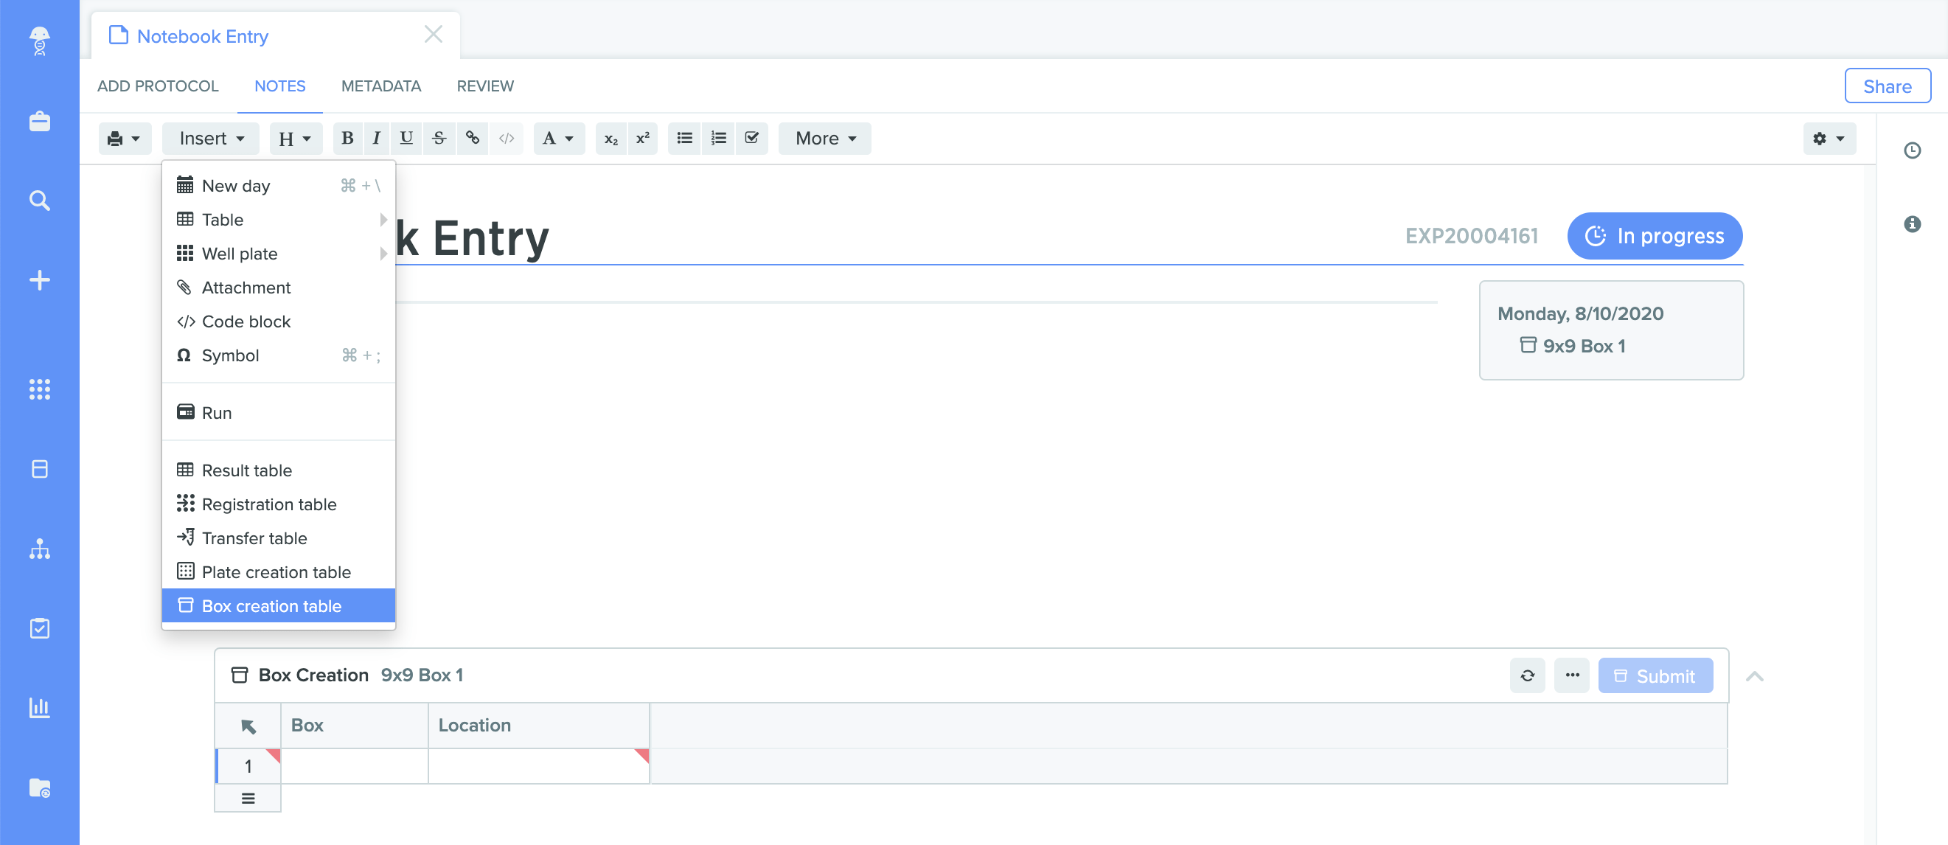Switch to the Metadata tab
Image resolution: width=1948 pixels, height=845 pixels.
pos(381,86)
